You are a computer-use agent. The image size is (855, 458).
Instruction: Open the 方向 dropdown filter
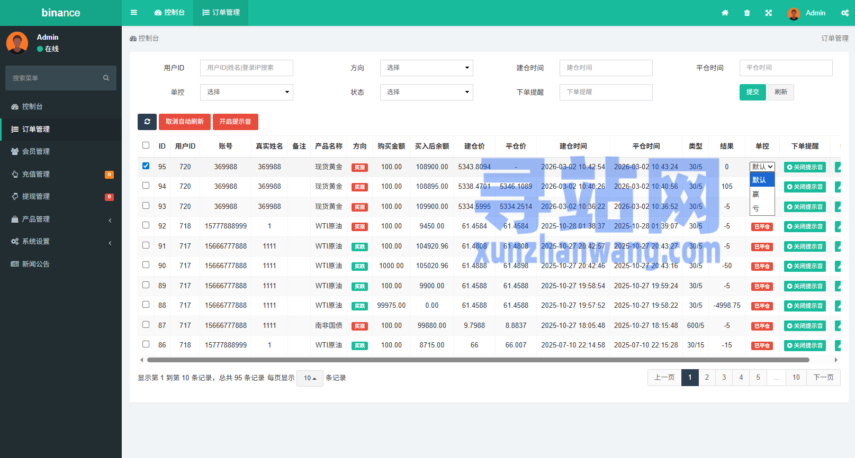(x=426, y=68)
